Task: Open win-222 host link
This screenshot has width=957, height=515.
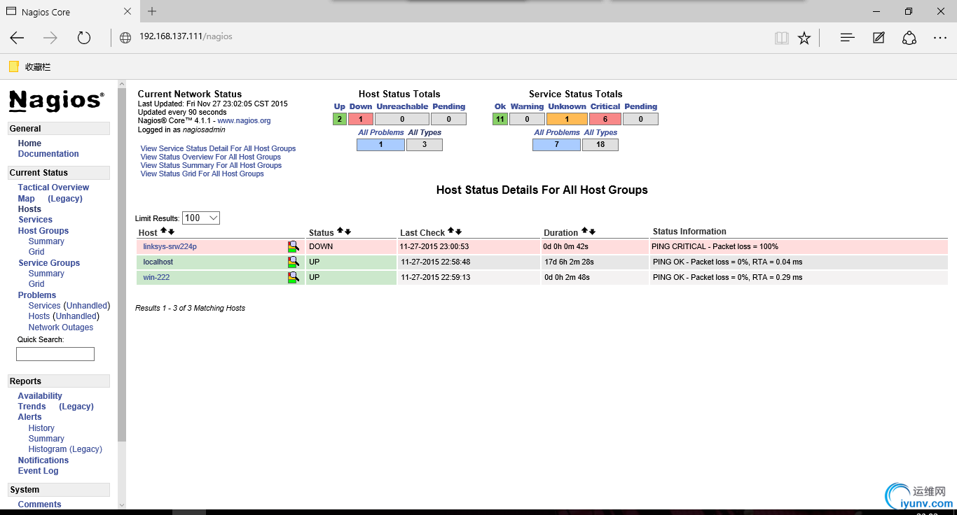Action: click(x=156, y=277)
